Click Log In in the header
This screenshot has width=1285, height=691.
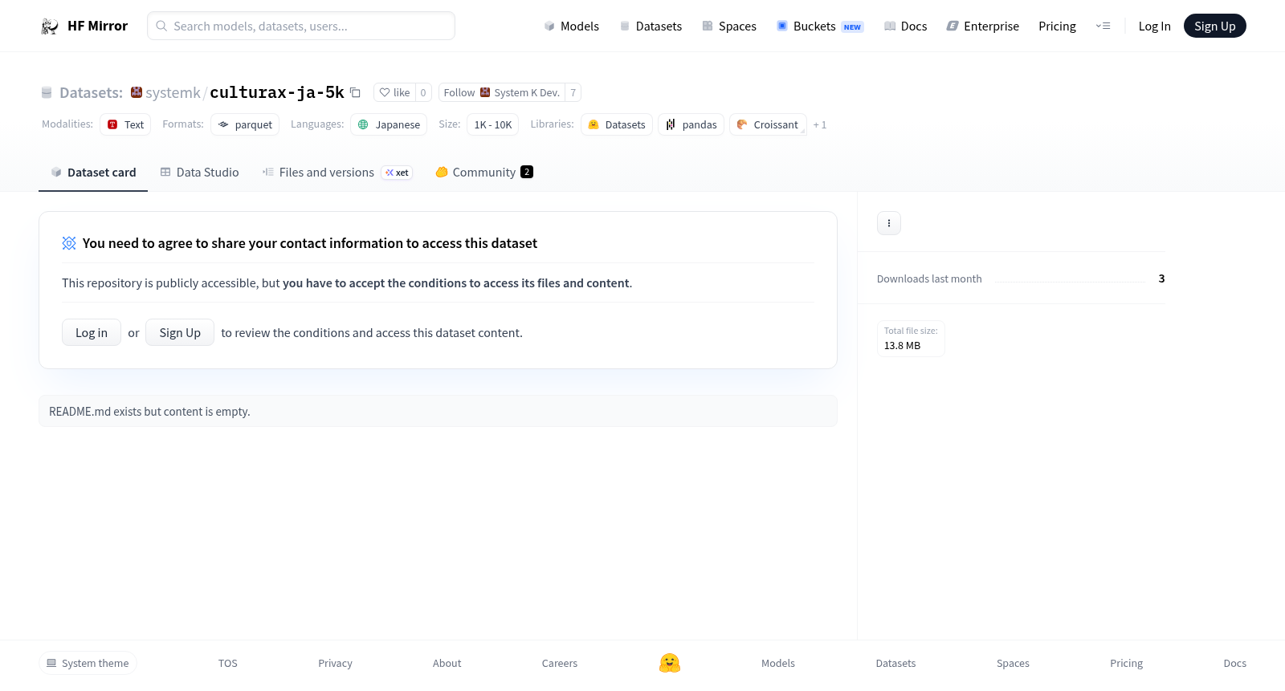(1154, 26)
